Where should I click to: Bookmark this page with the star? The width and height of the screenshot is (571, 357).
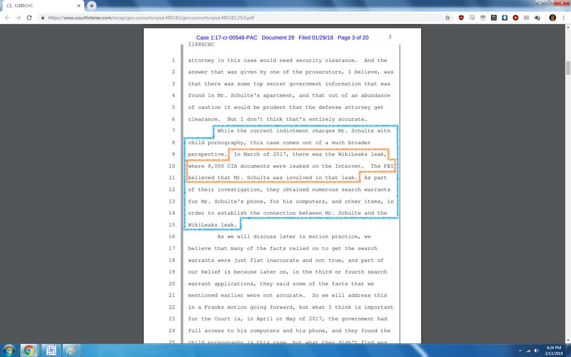448,18
